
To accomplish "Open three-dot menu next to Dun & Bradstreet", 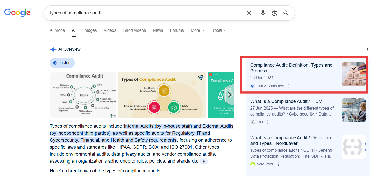I will click(289, 86).
